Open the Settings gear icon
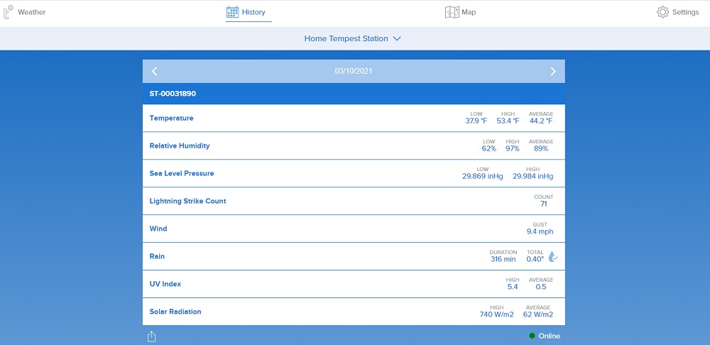This screenshot has width=710, height=345. pyautogui.click(x=662, y=12)
